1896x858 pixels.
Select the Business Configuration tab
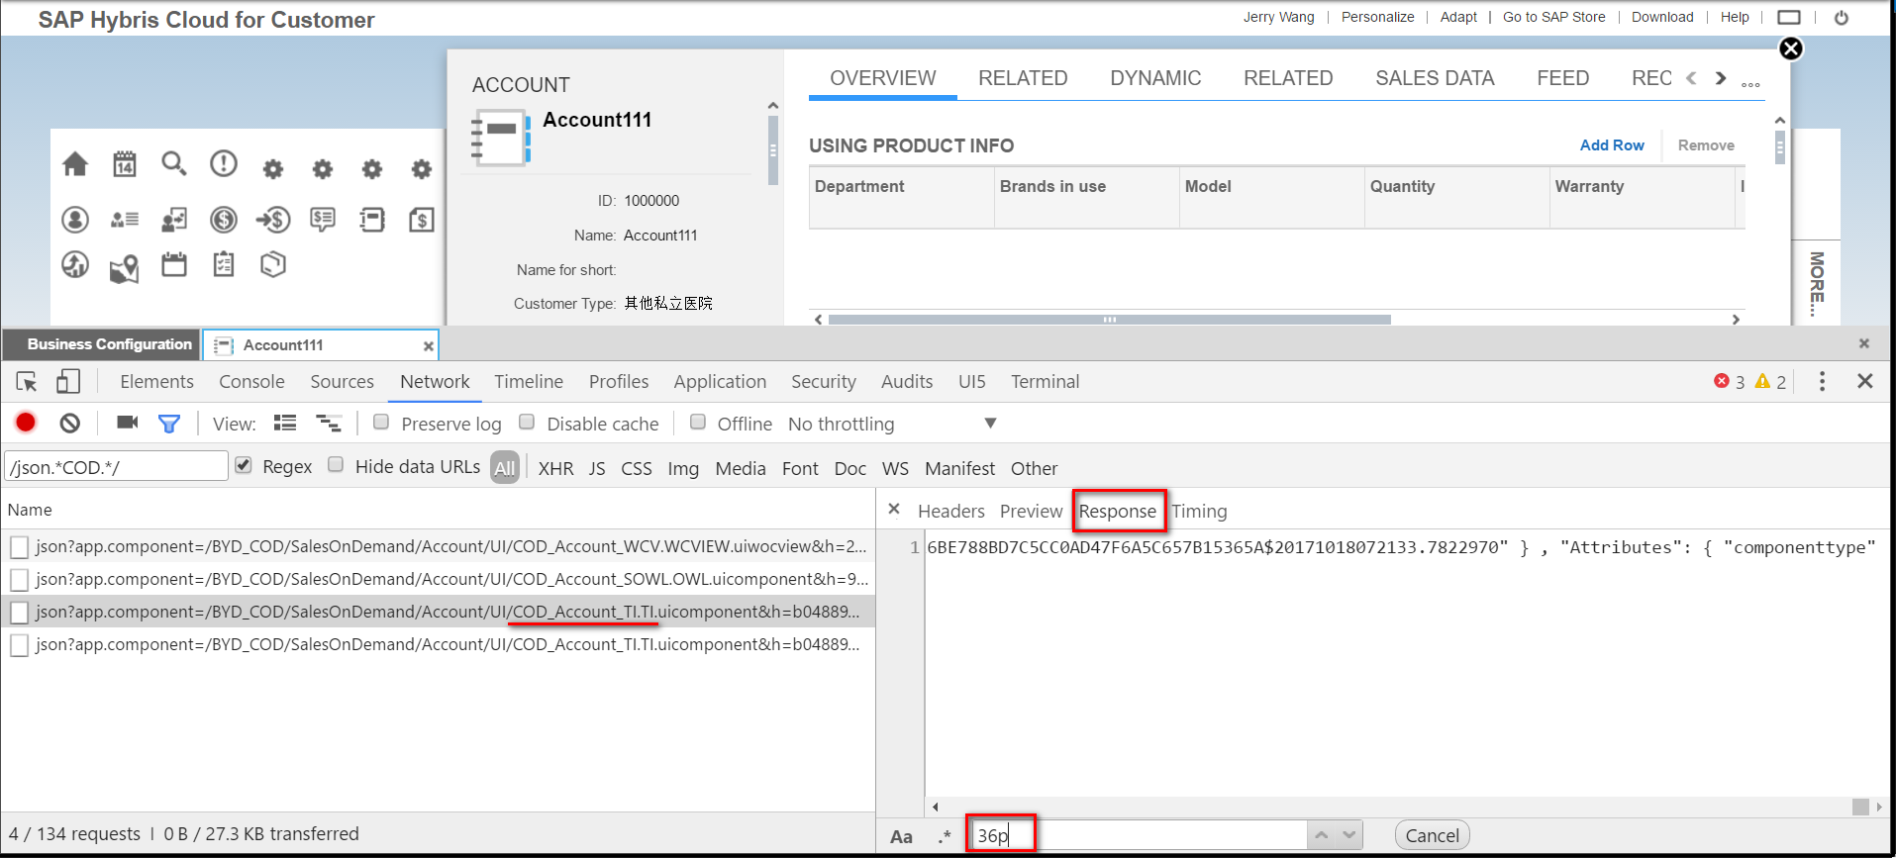tap(102, 344)
